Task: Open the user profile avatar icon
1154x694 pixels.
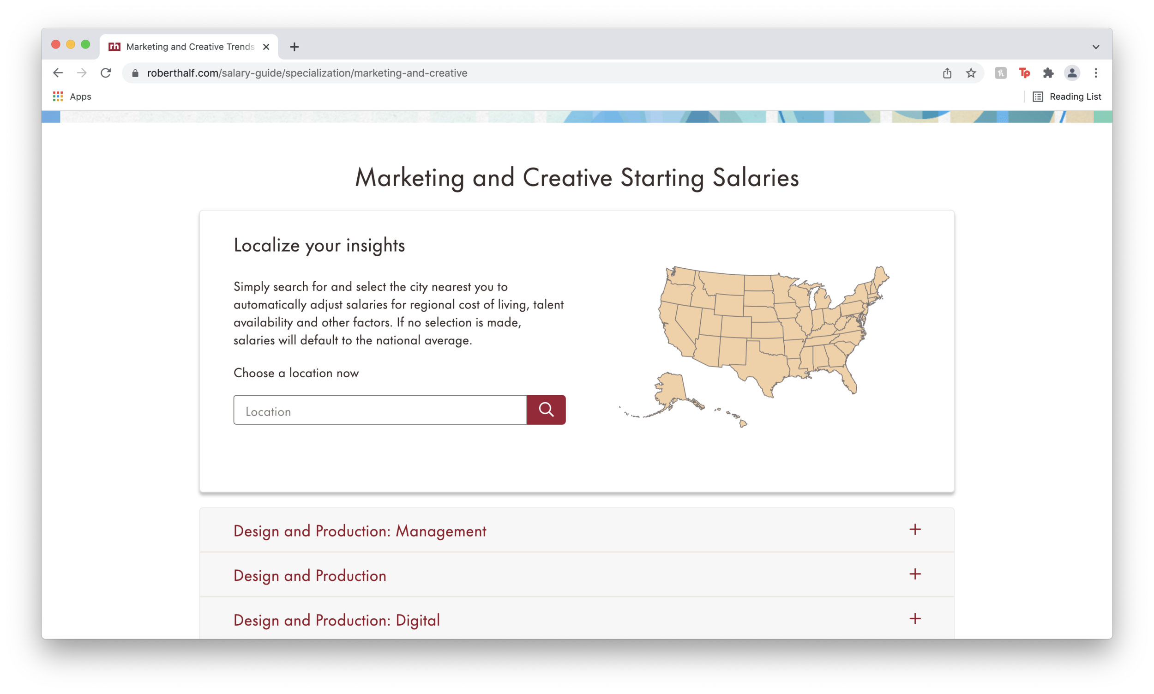Action: click(x=1072, y=73)
